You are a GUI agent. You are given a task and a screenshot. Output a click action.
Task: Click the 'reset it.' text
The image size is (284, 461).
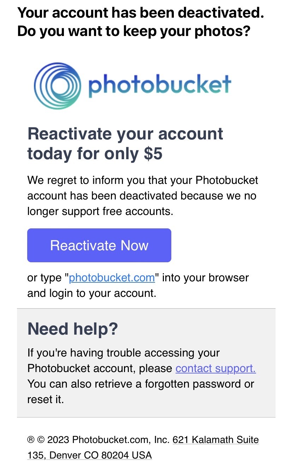[x=46, y=400]
